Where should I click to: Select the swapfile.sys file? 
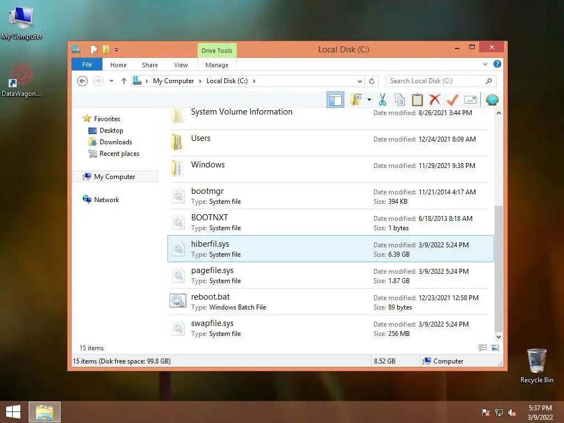click(330, 328)
